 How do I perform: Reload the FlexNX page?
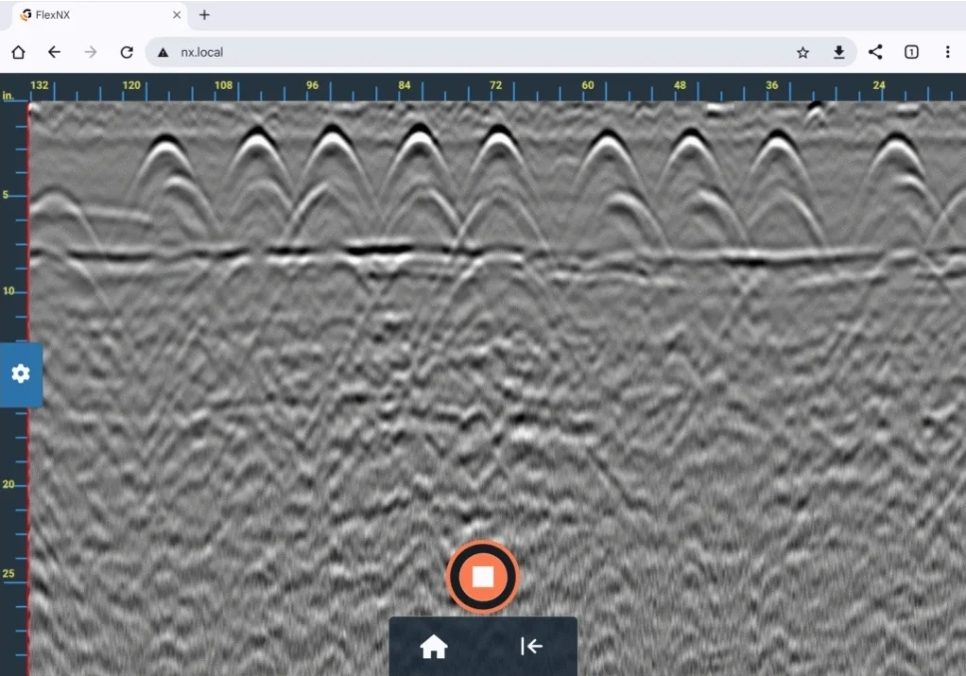point(127,52)
